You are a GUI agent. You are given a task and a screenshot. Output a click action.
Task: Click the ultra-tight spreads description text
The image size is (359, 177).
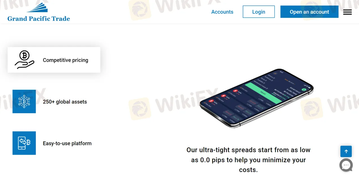coord(248,160)
